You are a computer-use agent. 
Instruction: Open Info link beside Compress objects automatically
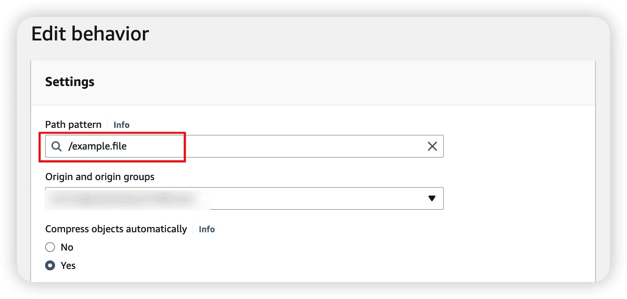click(x=207, y=229)
